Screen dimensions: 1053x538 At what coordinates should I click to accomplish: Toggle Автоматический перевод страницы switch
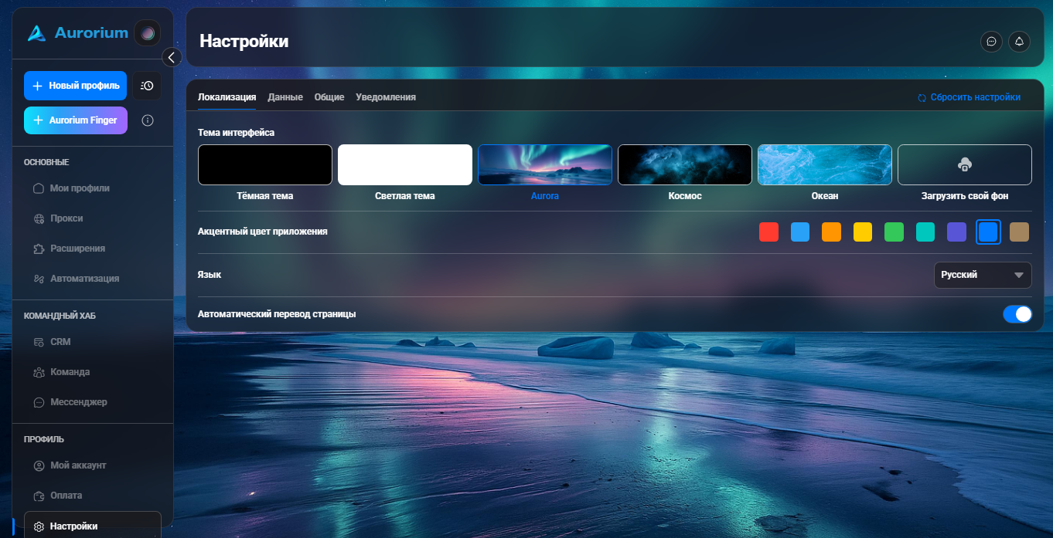click(x=1017, y=314)
